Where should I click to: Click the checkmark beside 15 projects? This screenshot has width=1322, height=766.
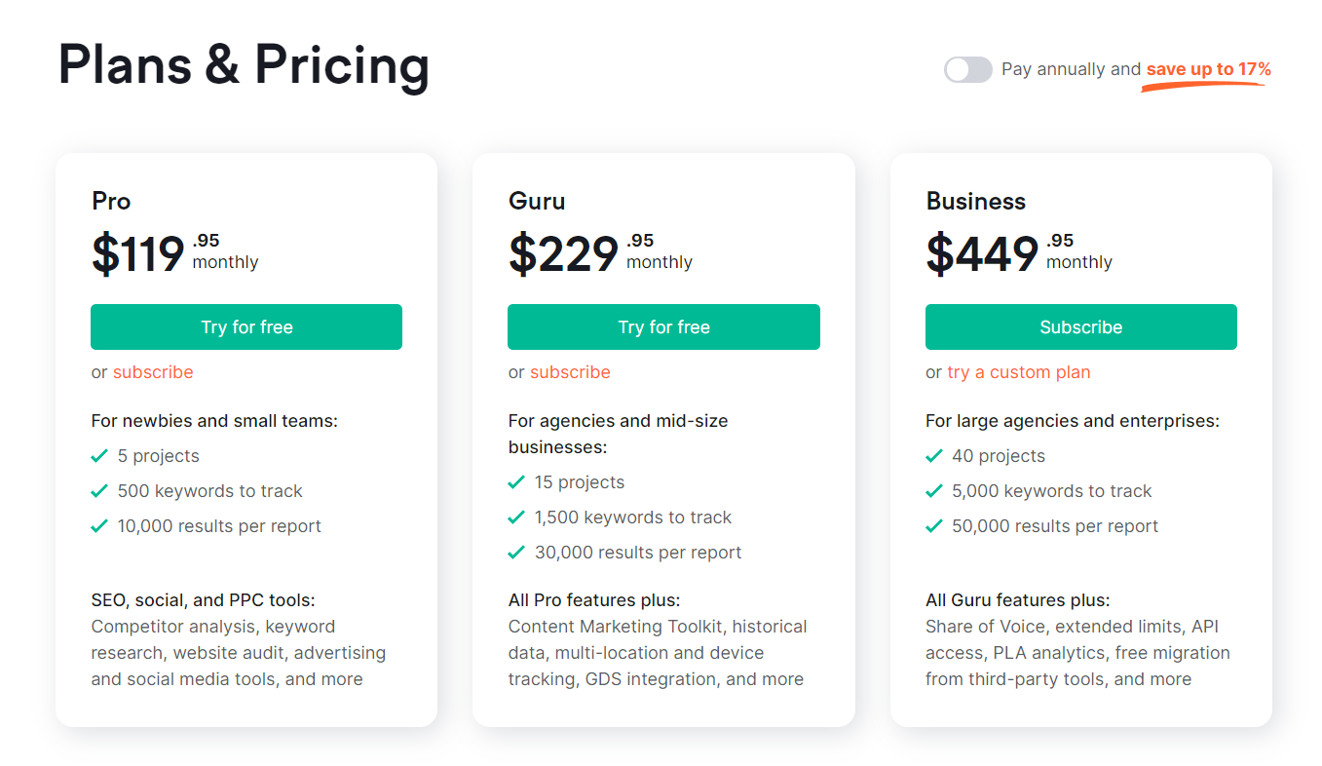(x=516, y=482)
